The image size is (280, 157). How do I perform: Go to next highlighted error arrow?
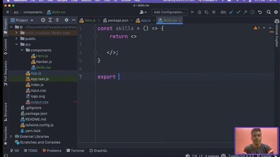(270, 28)
